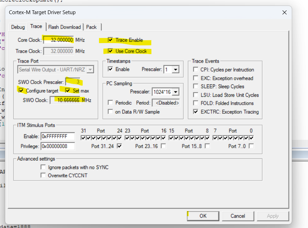Click the OK button

tap(203, 216)
